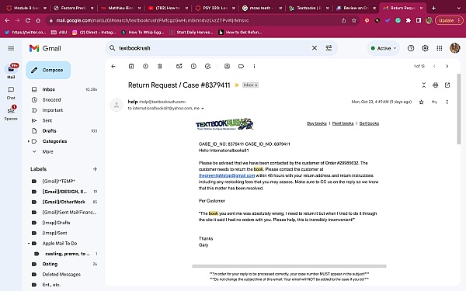Click the Compose button
Viewport: 466px width, 291px height.
click(48, 70)
